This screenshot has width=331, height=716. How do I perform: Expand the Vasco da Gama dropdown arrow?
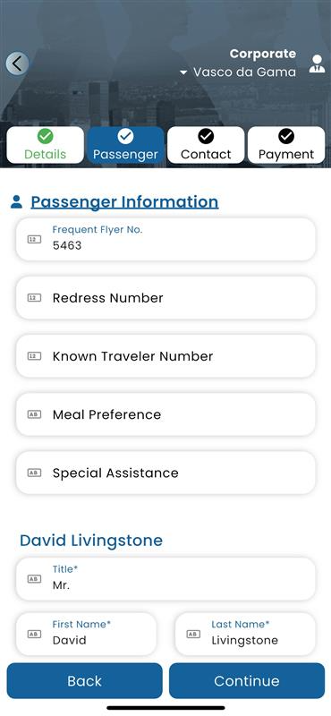coord(183,72)
